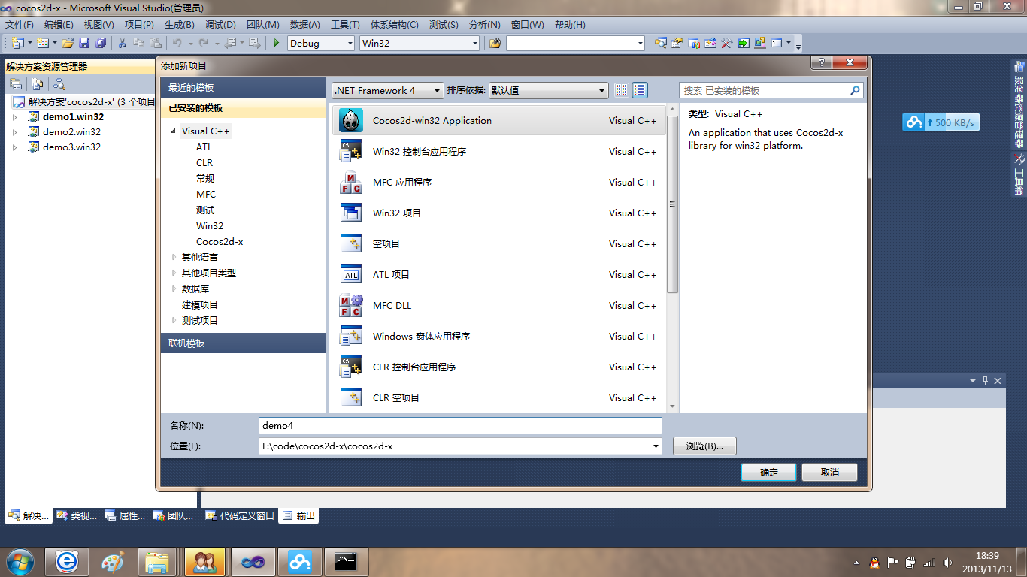The height and width of the screenshot is (577, 1027).
Task: Open the Win32 platform dropdown
Action: [474, 43]
